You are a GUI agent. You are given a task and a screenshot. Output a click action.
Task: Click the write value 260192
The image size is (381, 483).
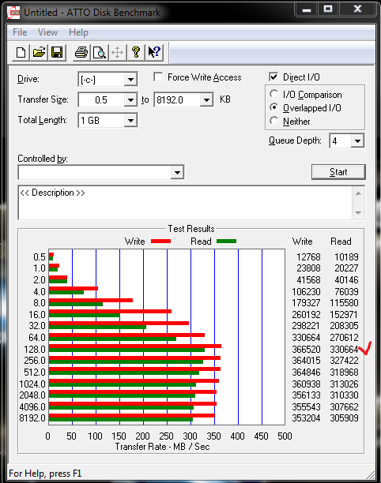(307, 315)
